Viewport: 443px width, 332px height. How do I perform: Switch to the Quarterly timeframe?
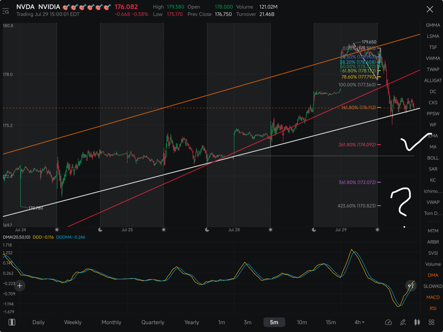(153, 322)
